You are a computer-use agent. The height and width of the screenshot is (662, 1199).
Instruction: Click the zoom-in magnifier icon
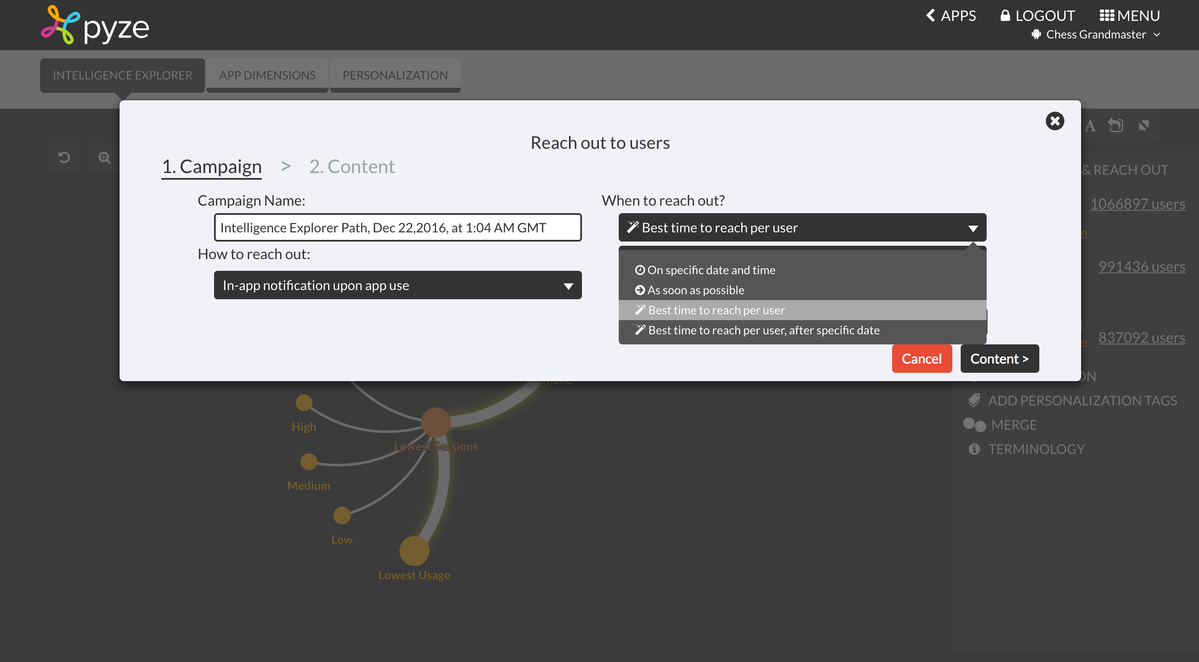[105, 158]
